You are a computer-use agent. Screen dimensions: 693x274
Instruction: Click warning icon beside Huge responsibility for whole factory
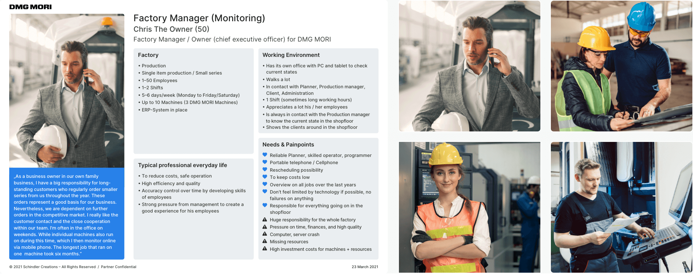tap(265, 219)
